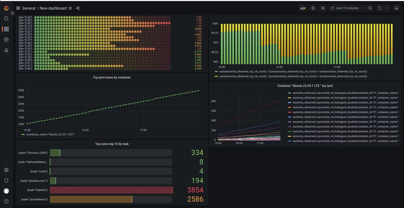Open dashboard settings via the gear icon
This screenshot has height=208, width=404.
pos(323,8)
